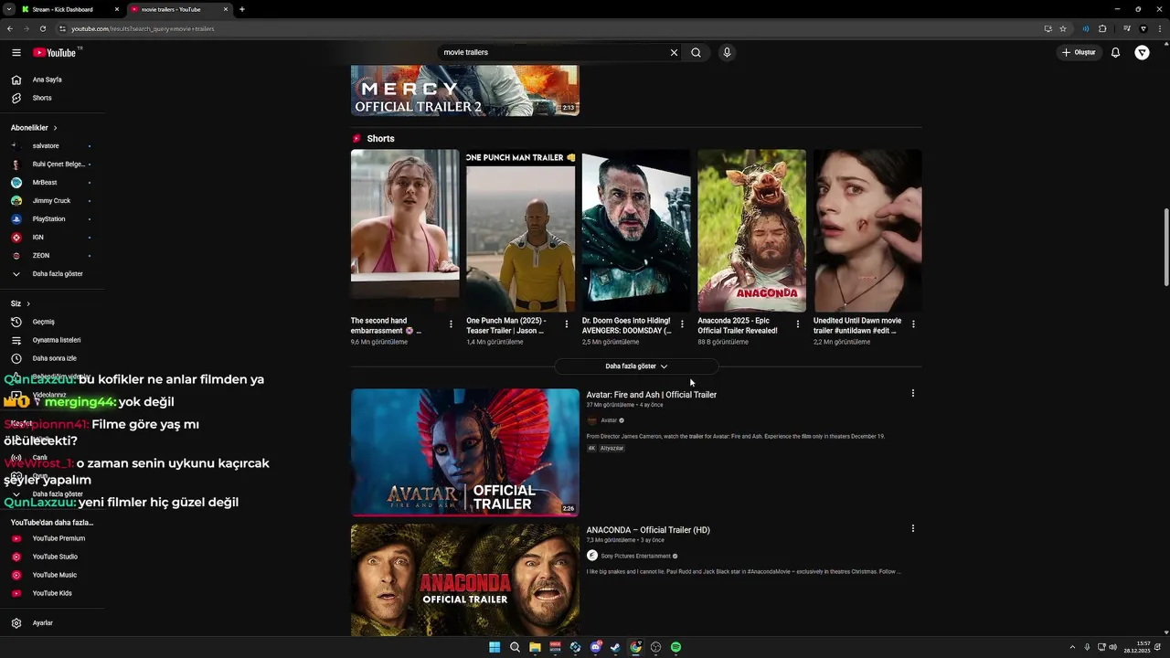Open the IGN channel icon
This screenshot has height=658, width=1170.
point(16,237)
